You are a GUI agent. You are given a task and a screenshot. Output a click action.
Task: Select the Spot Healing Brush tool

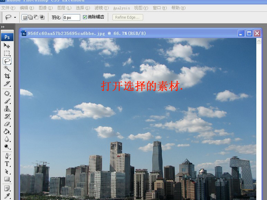point(7,93)
